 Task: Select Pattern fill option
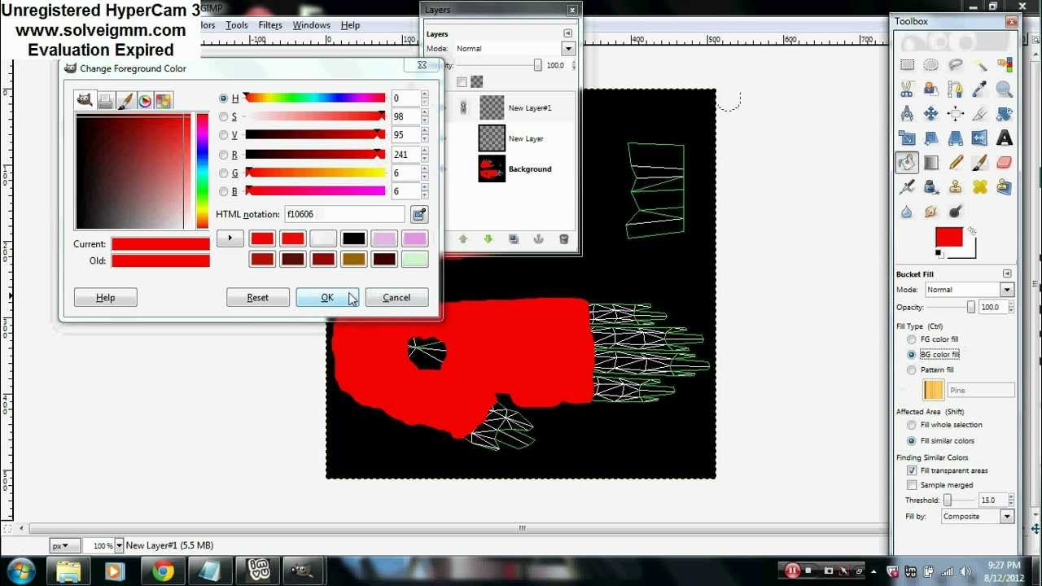pyautogui.click(x=912, y=370)
